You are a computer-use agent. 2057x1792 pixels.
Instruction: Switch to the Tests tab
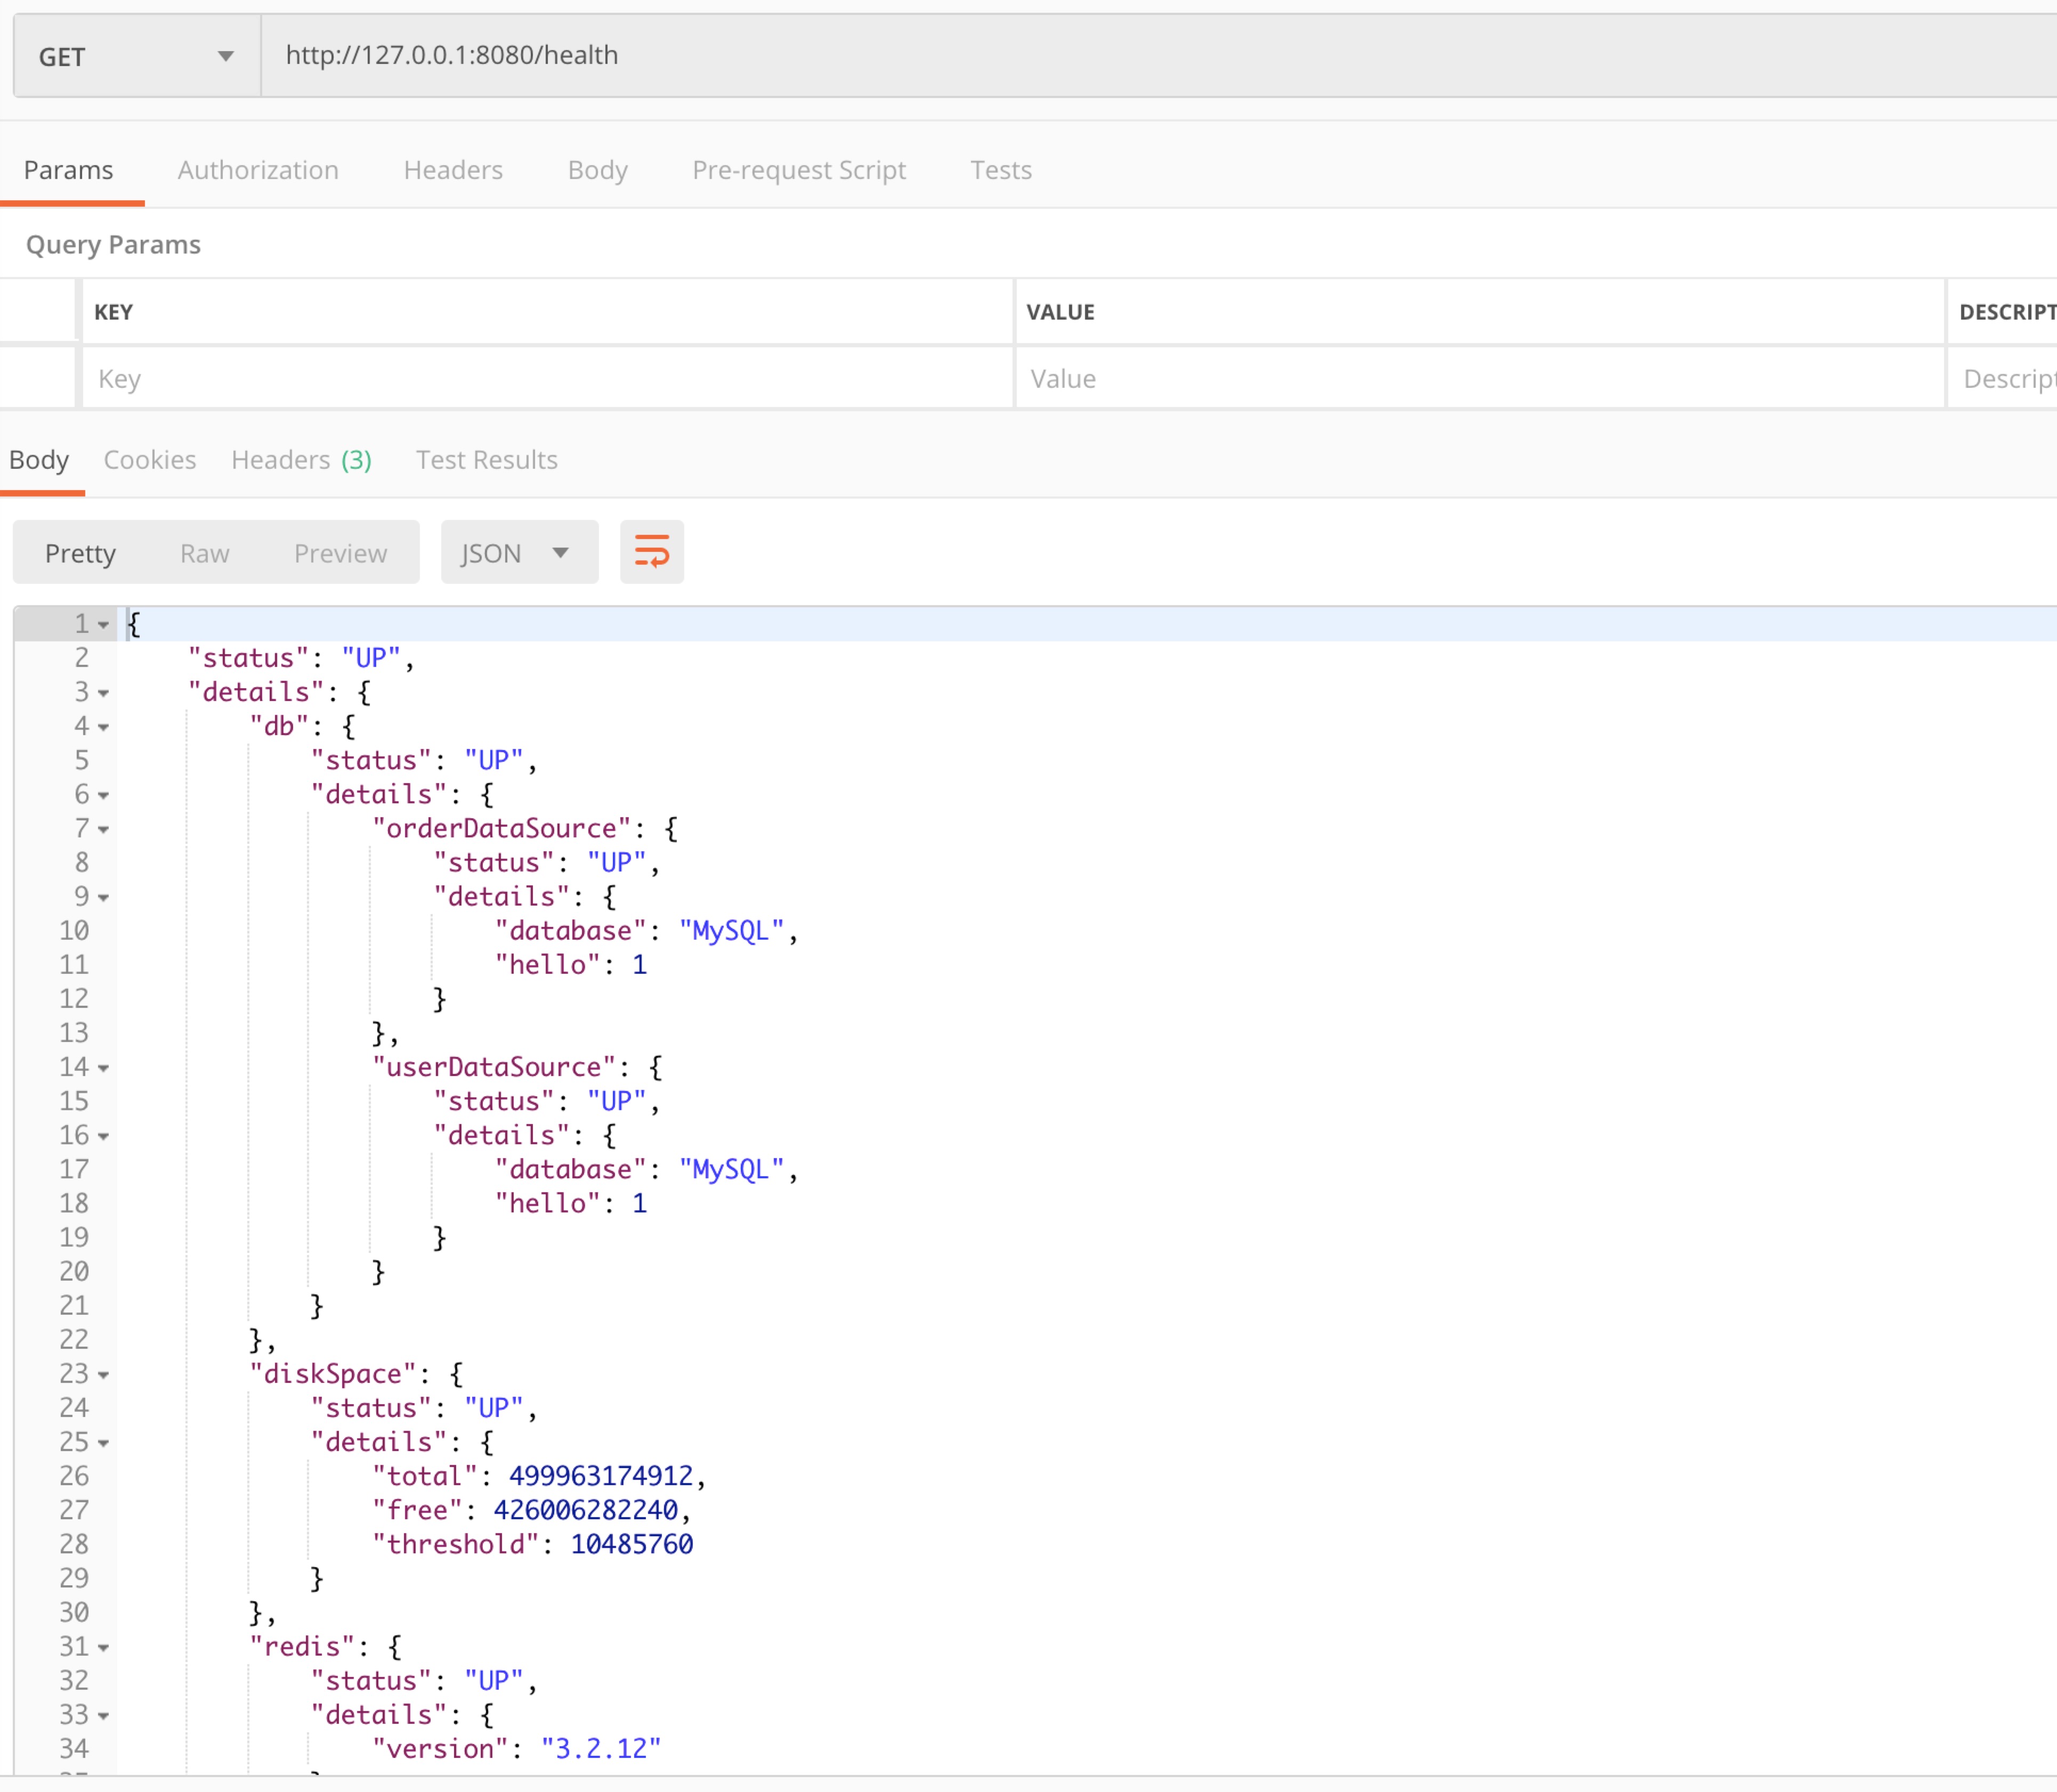1000,170
